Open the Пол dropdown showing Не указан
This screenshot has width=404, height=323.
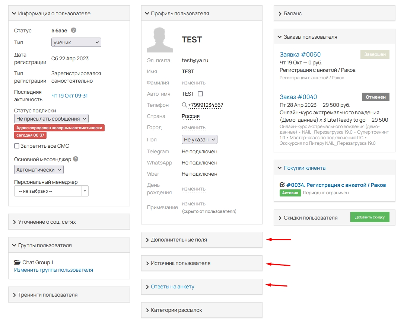pos(199,140)
